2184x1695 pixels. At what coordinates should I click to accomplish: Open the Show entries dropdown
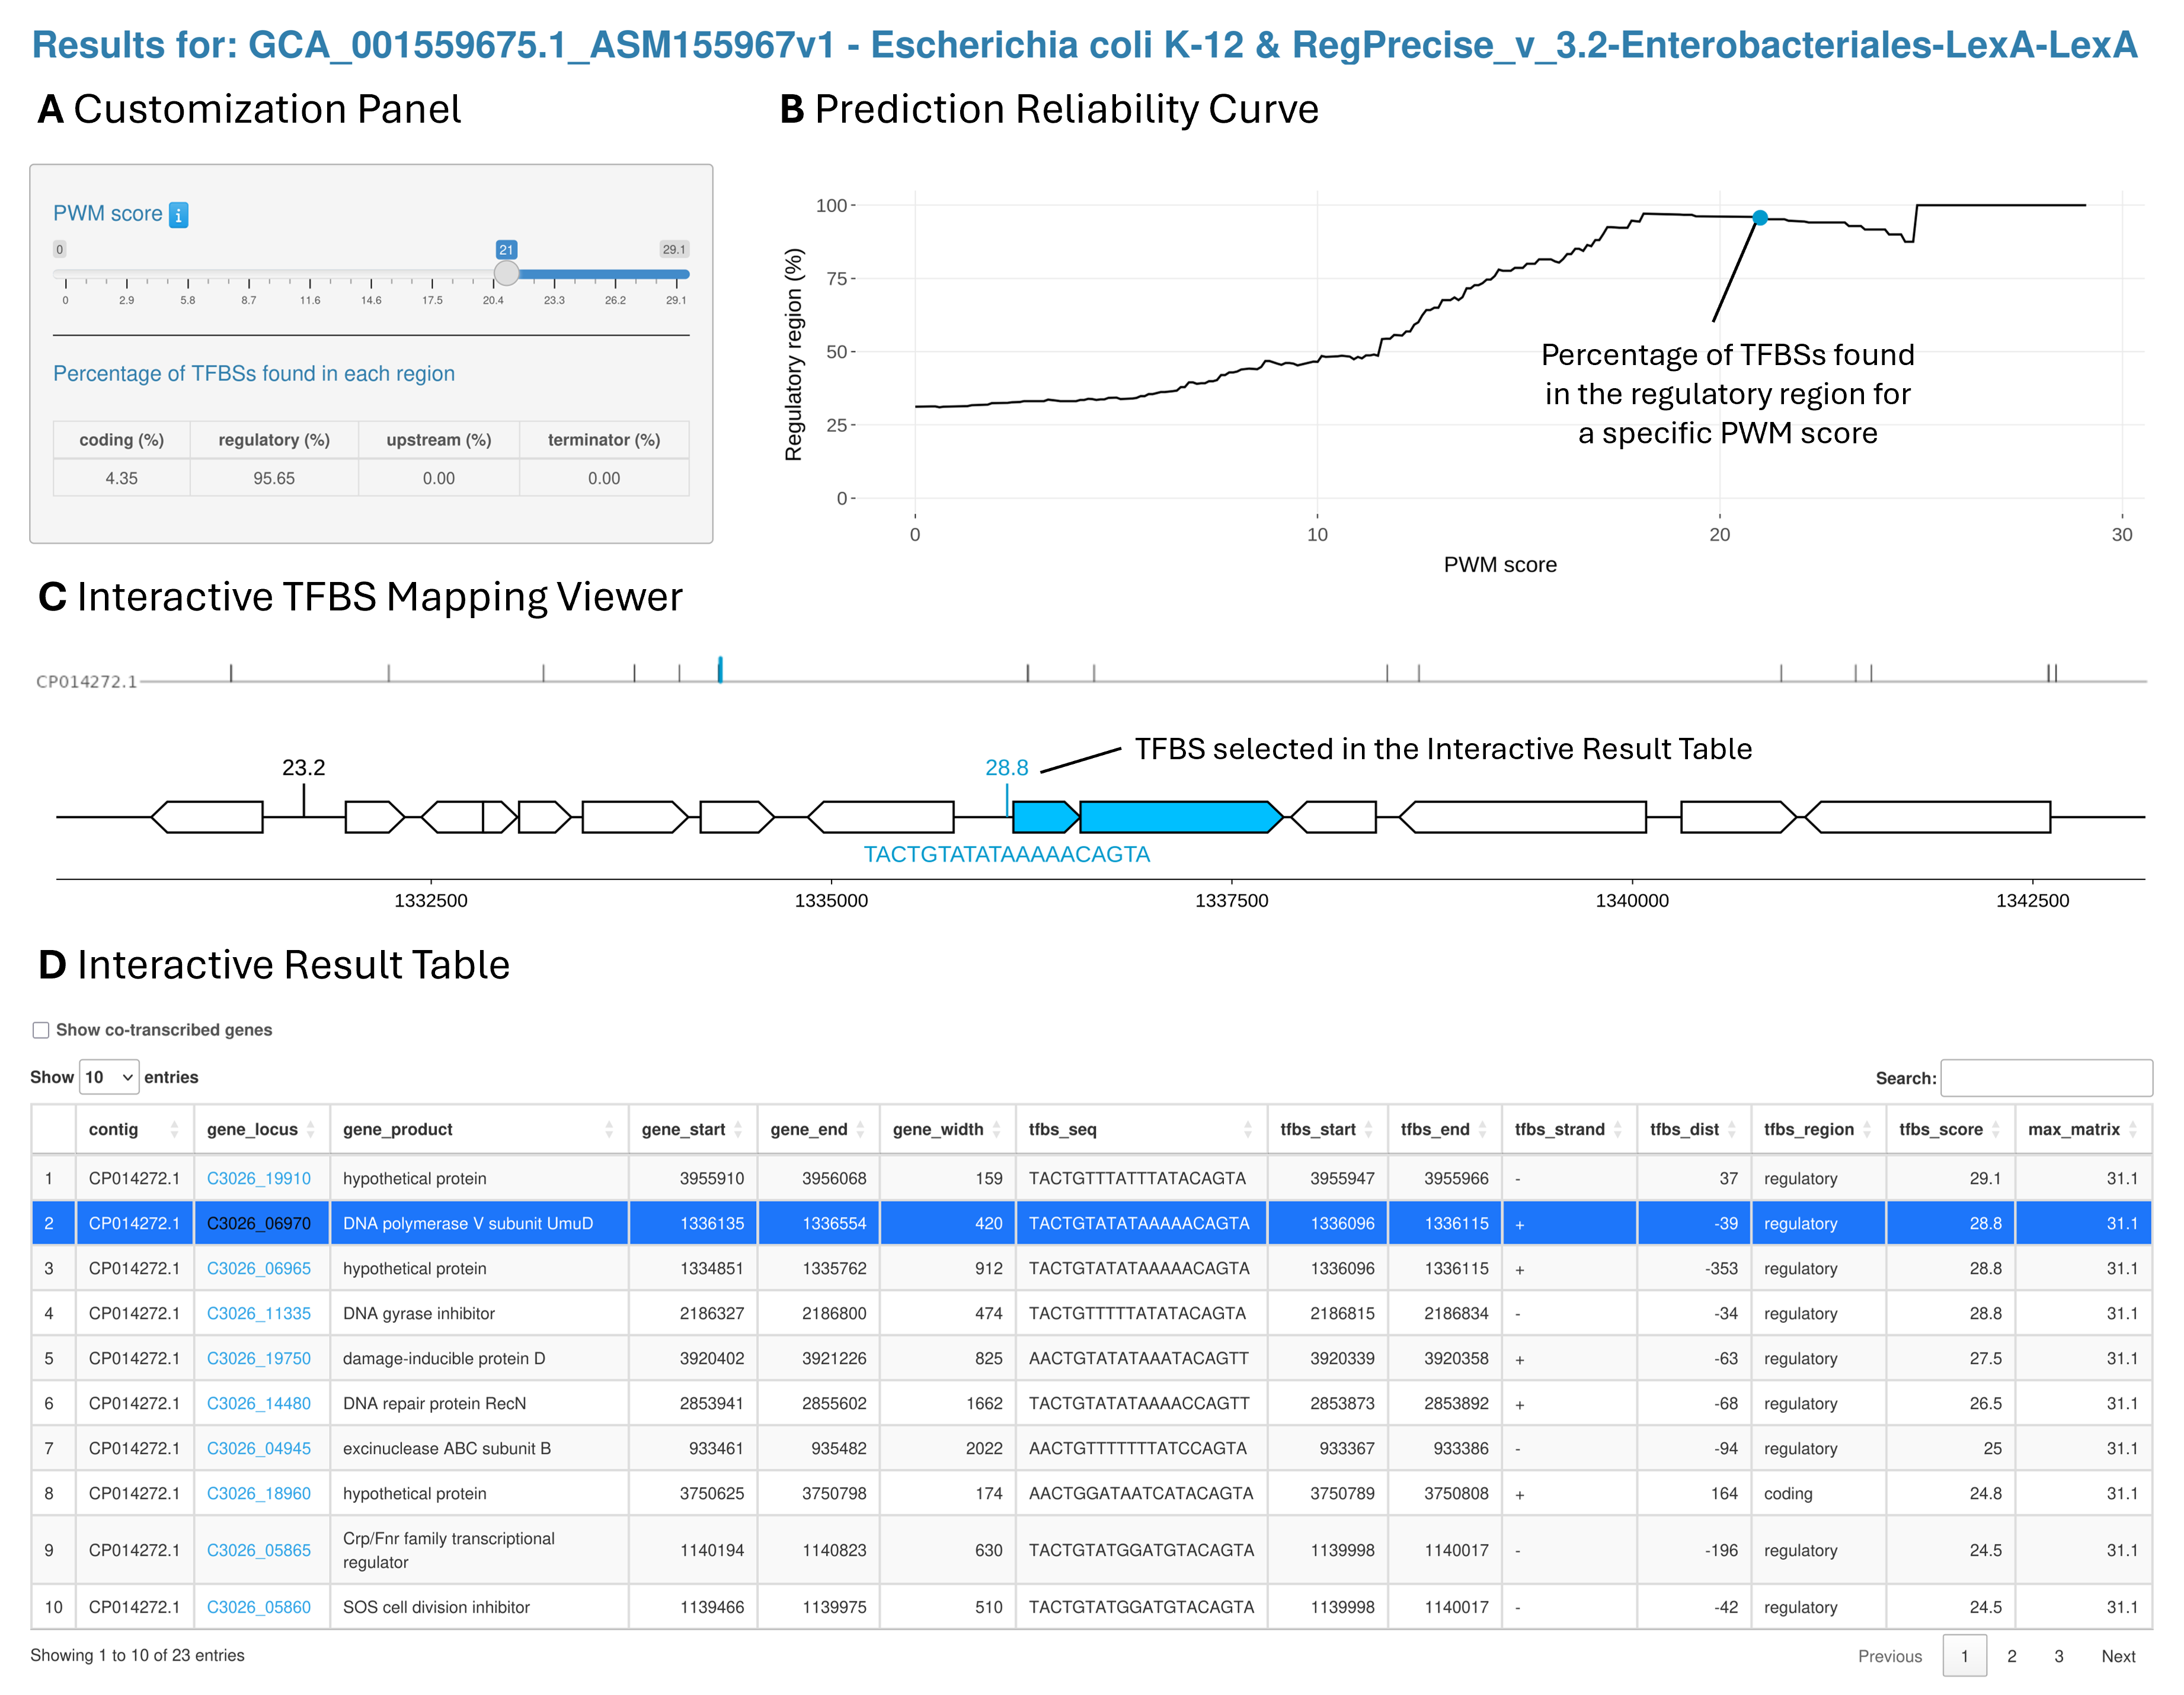click(x=108, y=1077)
